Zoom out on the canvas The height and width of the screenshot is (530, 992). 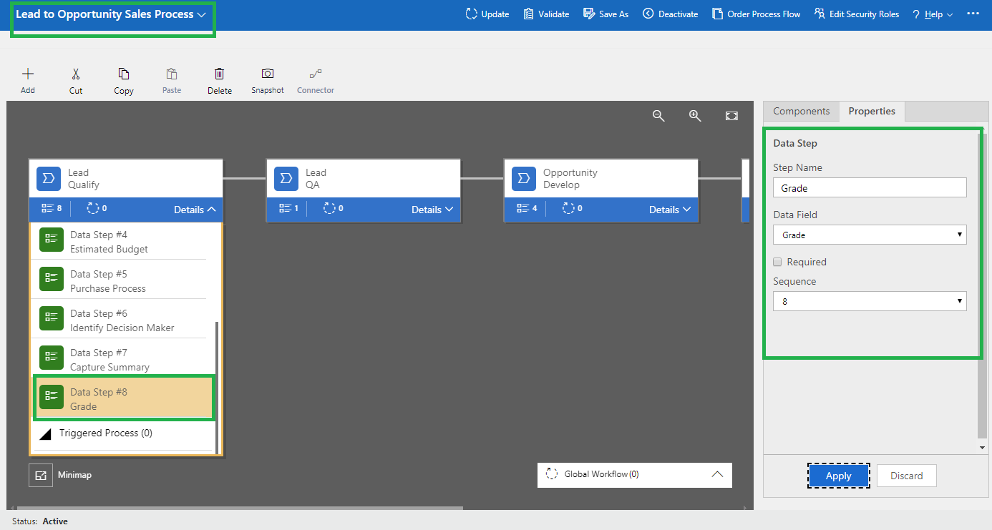point(659,116)
